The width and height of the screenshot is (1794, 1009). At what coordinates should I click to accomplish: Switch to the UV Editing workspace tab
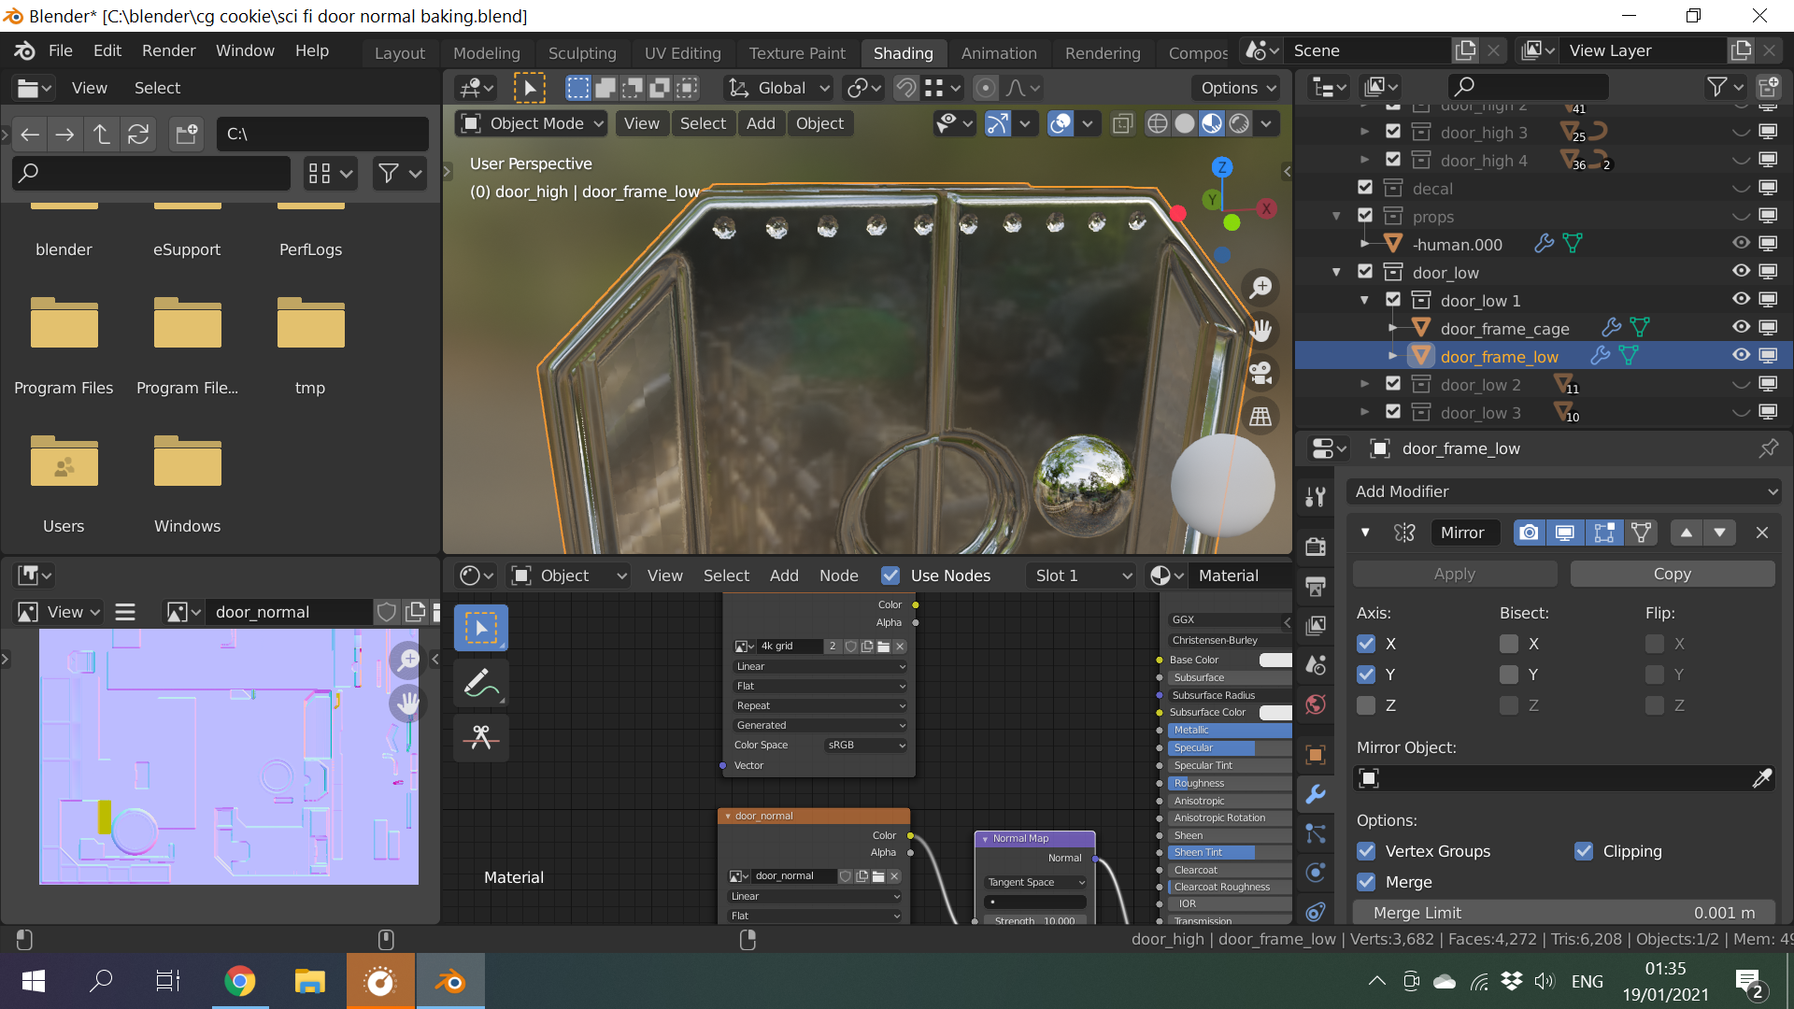682,53
